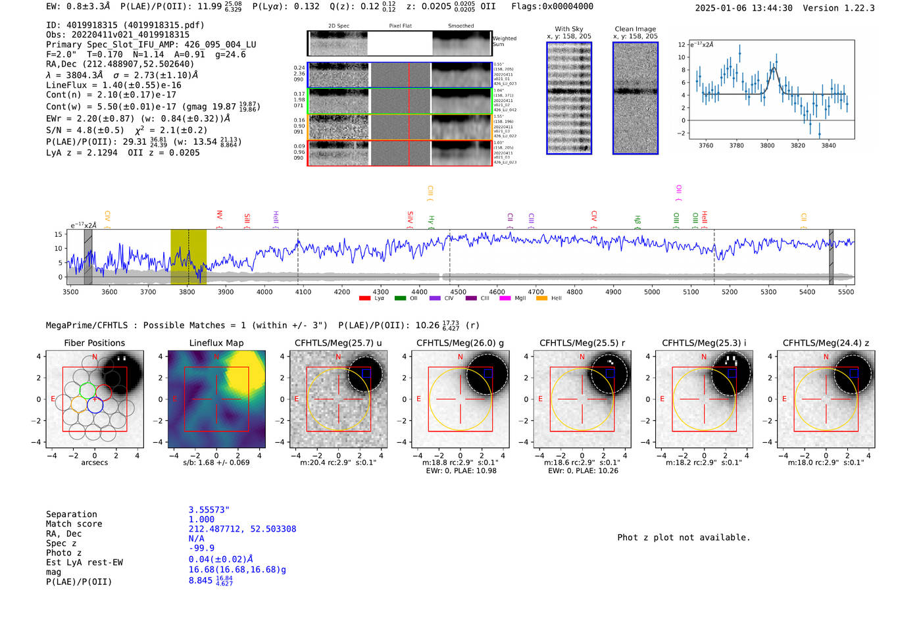The height and width of the screenshot is (627, 921).
Task: Click the s/b: 1.68 +/- 0.069 label
Action: point(216,463)
